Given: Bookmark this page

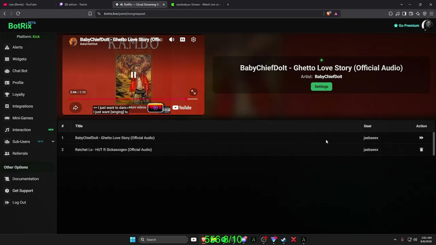Looking at the screenshot, I should click(90, 14).
